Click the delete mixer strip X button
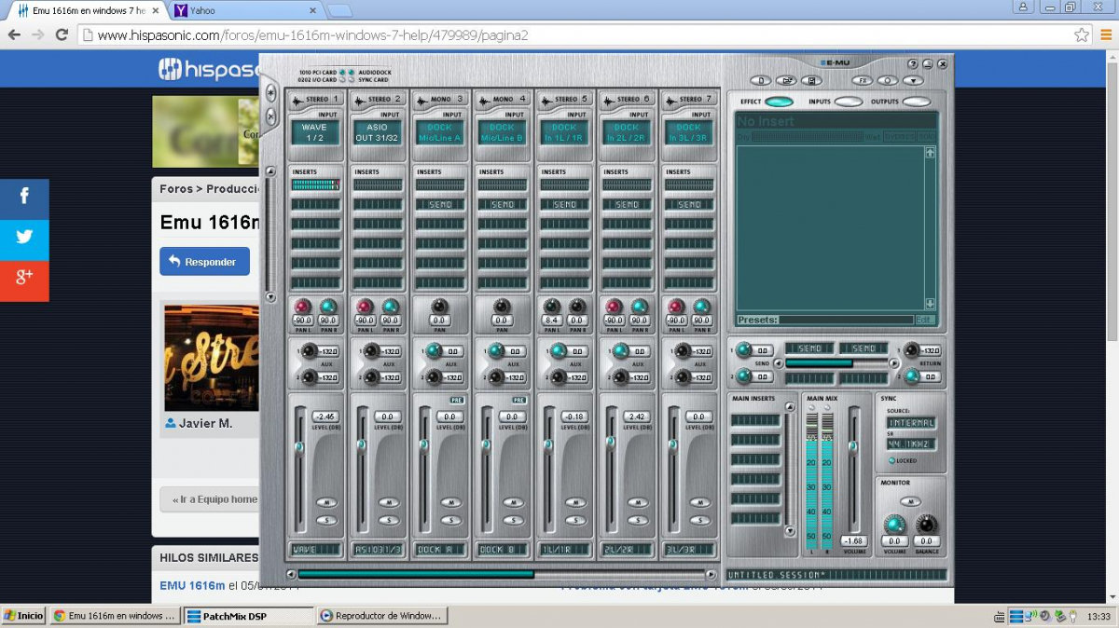The image size is (1119, 628). 271,116
